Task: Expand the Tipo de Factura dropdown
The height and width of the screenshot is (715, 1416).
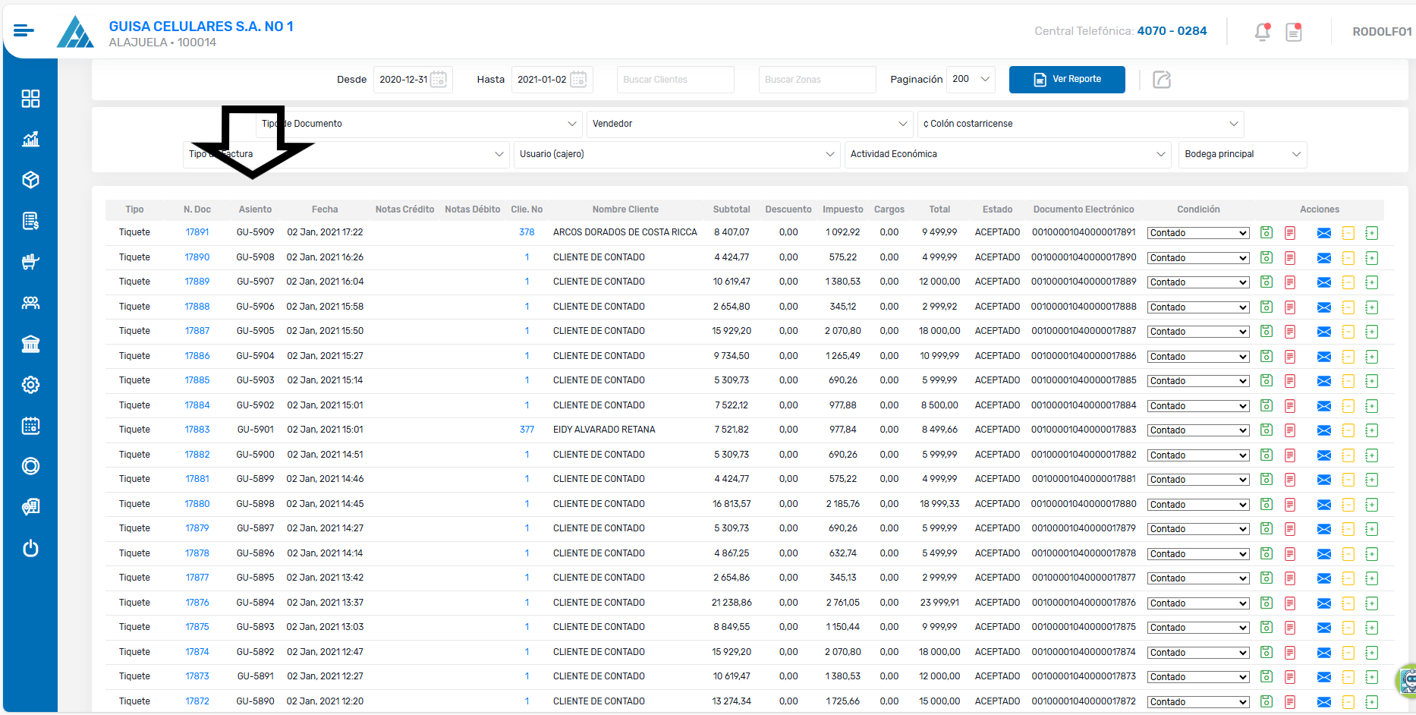Action: [346, 154]
